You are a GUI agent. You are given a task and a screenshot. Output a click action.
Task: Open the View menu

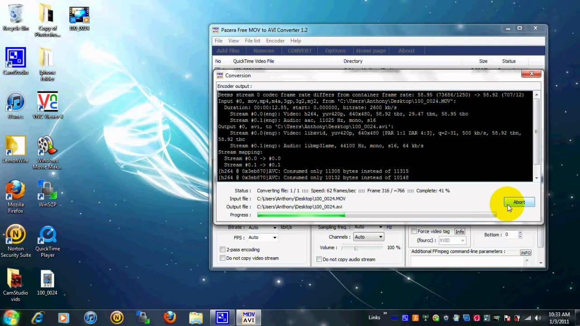[233, 41]
